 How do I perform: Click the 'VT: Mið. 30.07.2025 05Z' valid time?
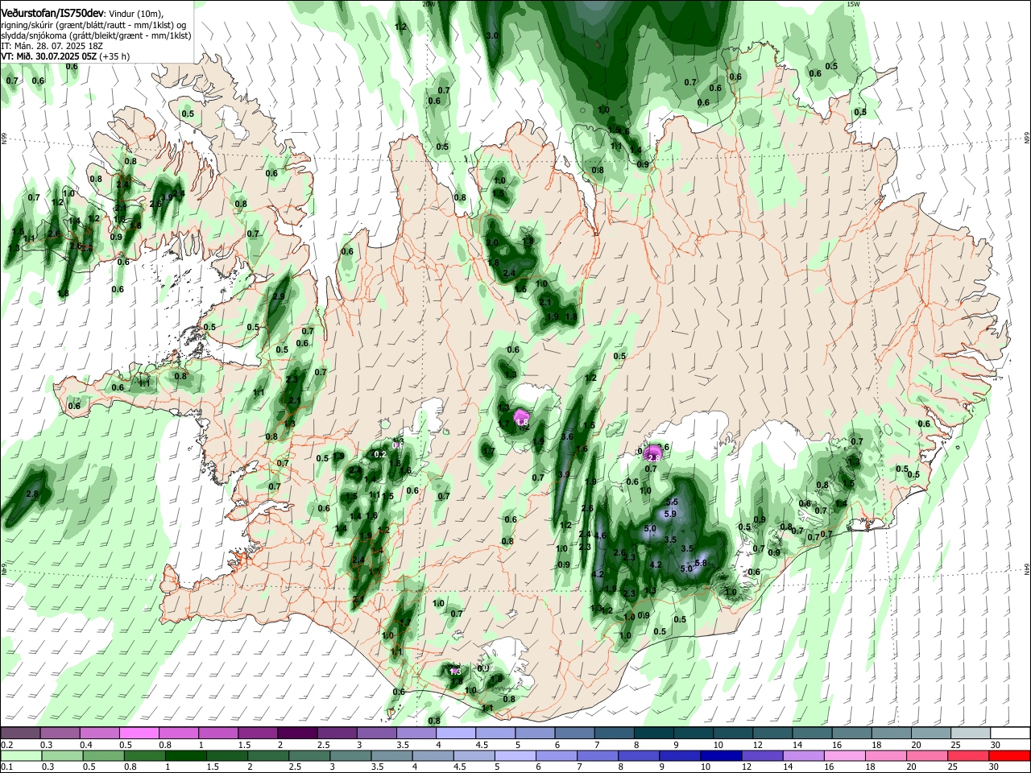[48, 57]
